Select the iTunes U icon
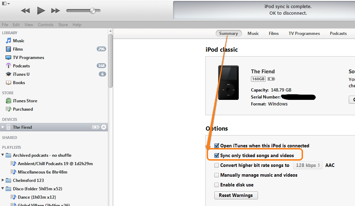 tap(8, 74)
